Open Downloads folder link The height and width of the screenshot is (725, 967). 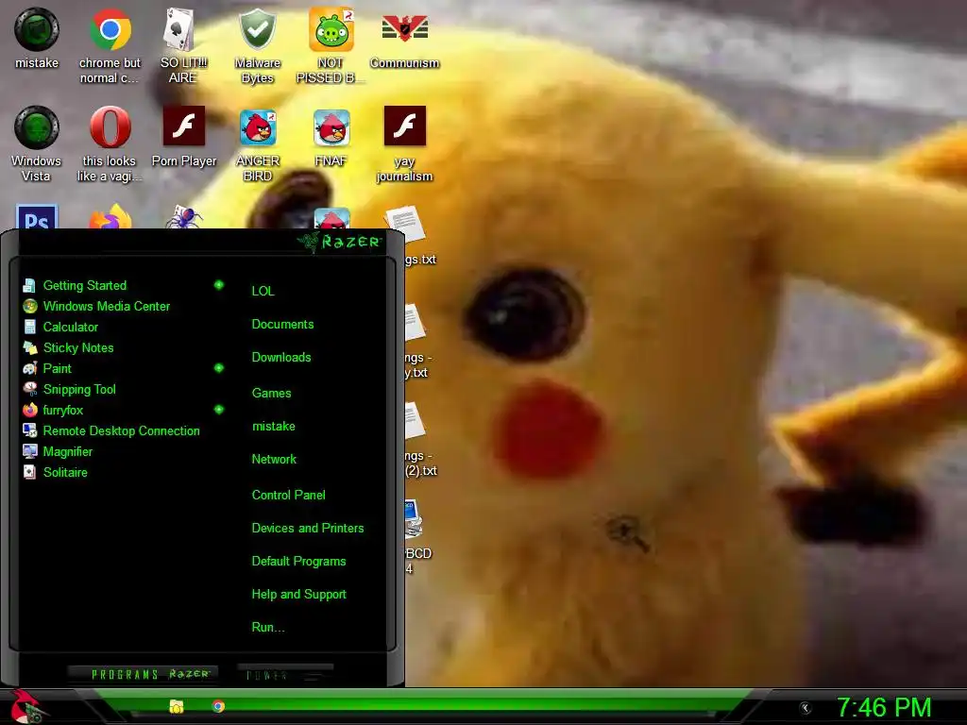281,358
